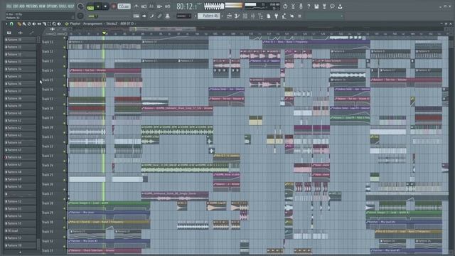Toggle playlist snap magnet icon
Image resolution: width=455 pixels, height=256 pixels.
(11, 23)
